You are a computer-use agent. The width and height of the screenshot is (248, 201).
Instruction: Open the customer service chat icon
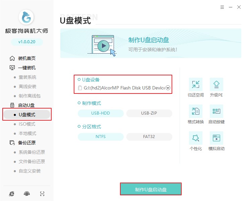27,194
